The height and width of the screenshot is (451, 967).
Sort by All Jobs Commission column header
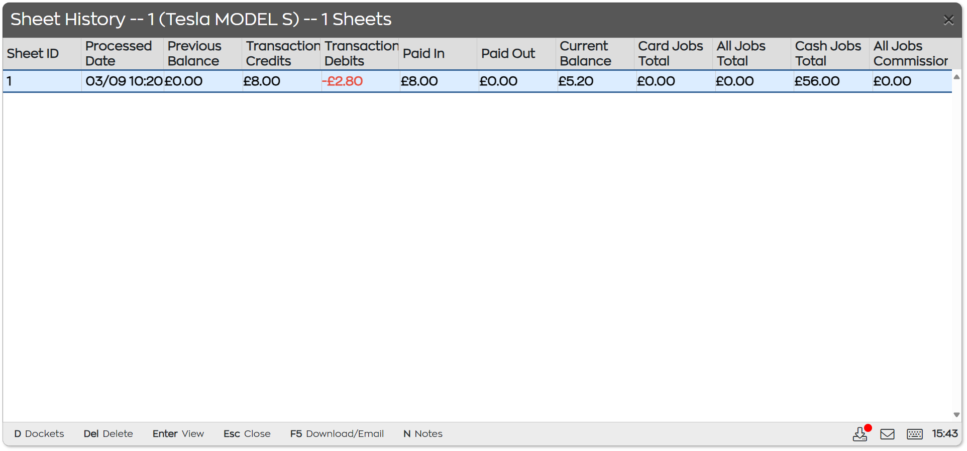910,53
